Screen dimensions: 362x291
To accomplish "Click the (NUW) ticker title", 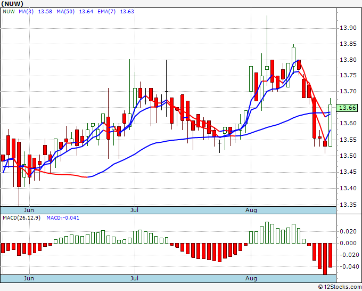I will pyautogui.click(x=12, y=4).
